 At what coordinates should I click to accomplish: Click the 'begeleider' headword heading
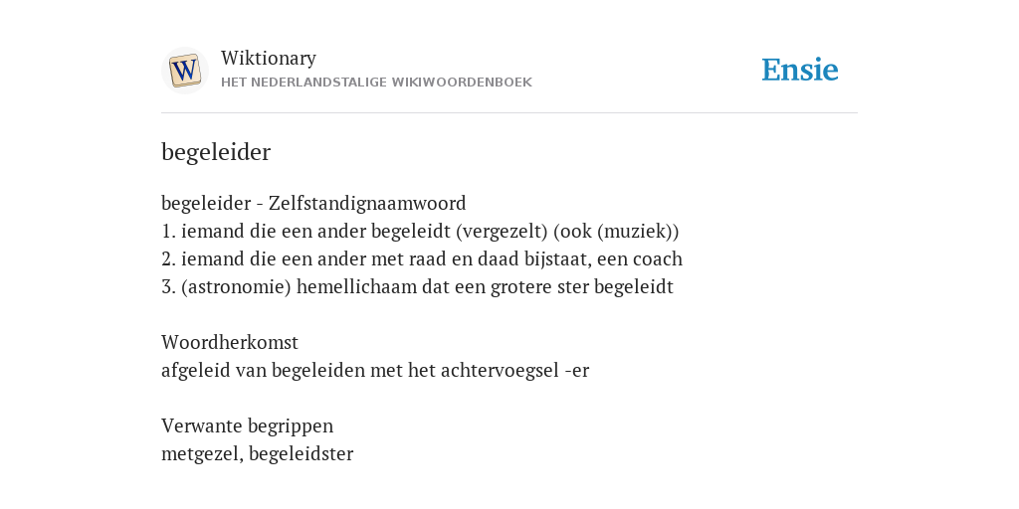click(216, 152)
